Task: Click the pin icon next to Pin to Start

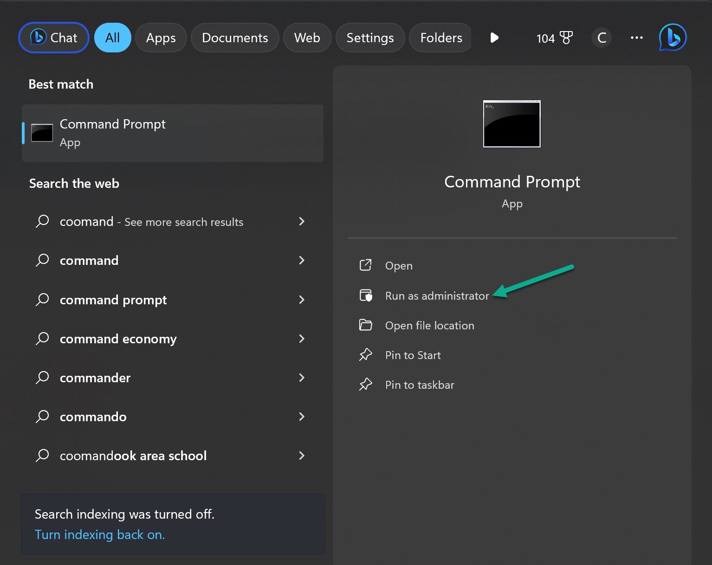Action: [x=366, y=354]
